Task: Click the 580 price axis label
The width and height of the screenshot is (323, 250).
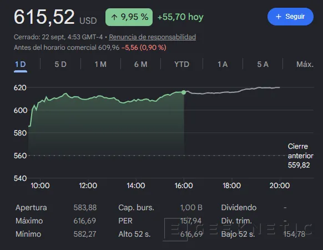Action: (20, 133)
